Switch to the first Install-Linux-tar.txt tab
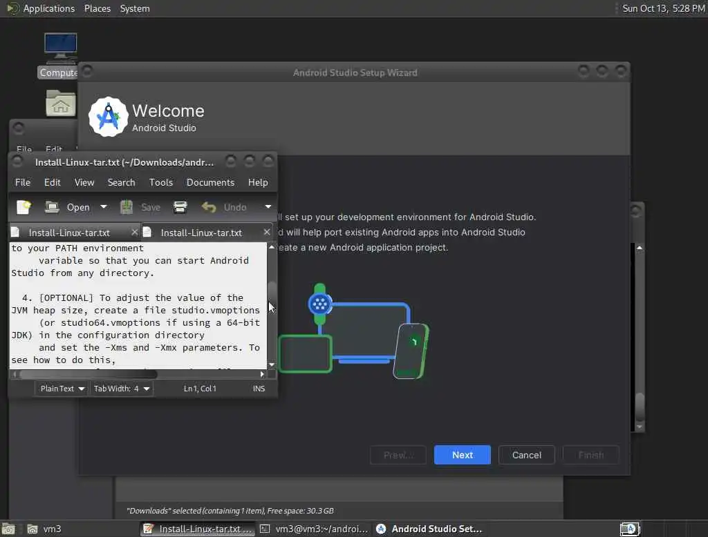The height and width of the screenshot is (537, 708). coord(69,233)
